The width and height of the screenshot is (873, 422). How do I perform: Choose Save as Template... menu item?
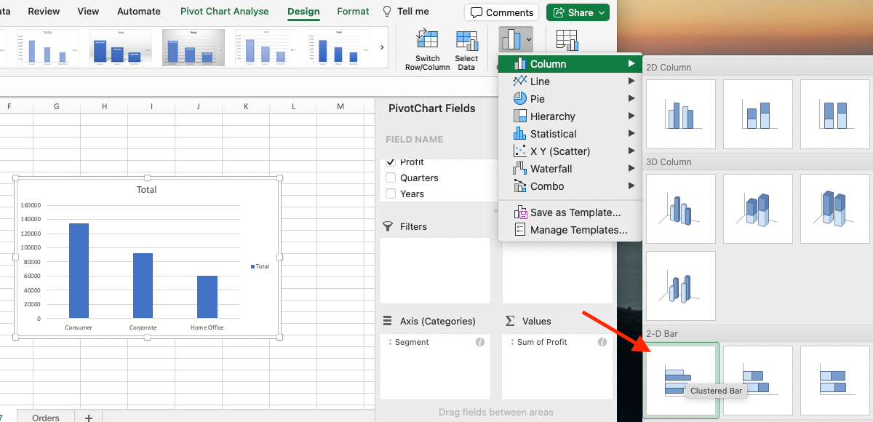point(570,212)
